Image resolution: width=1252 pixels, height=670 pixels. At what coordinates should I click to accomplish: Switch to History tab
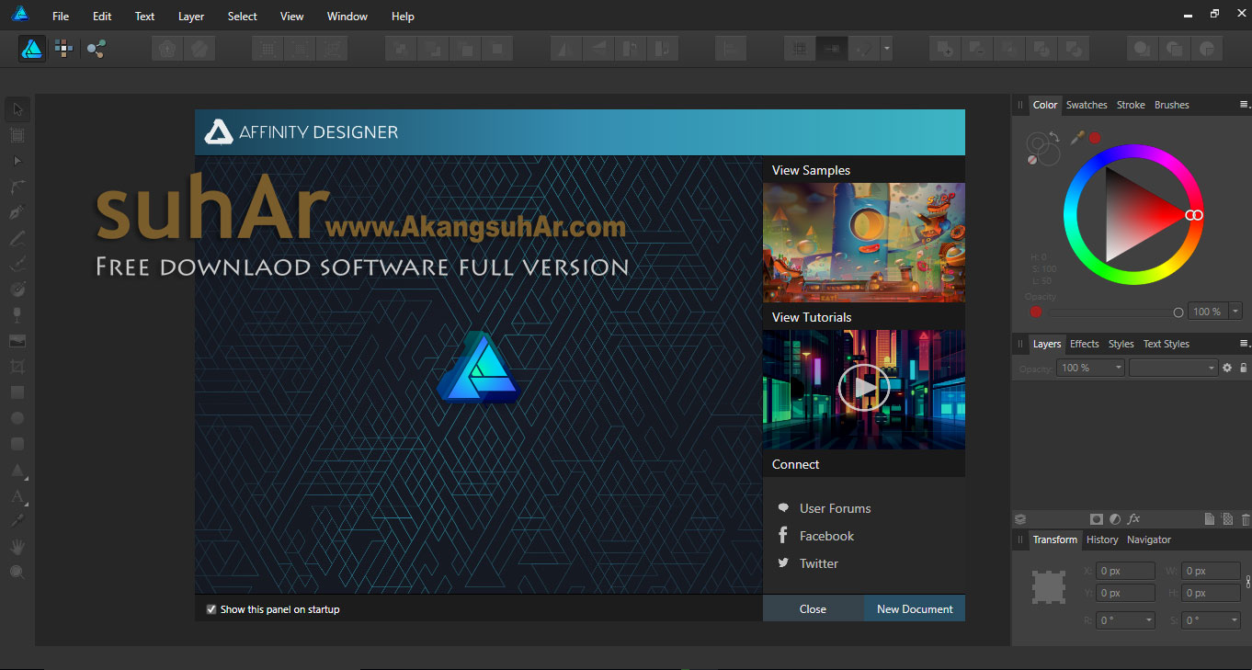pos(1102,539)
